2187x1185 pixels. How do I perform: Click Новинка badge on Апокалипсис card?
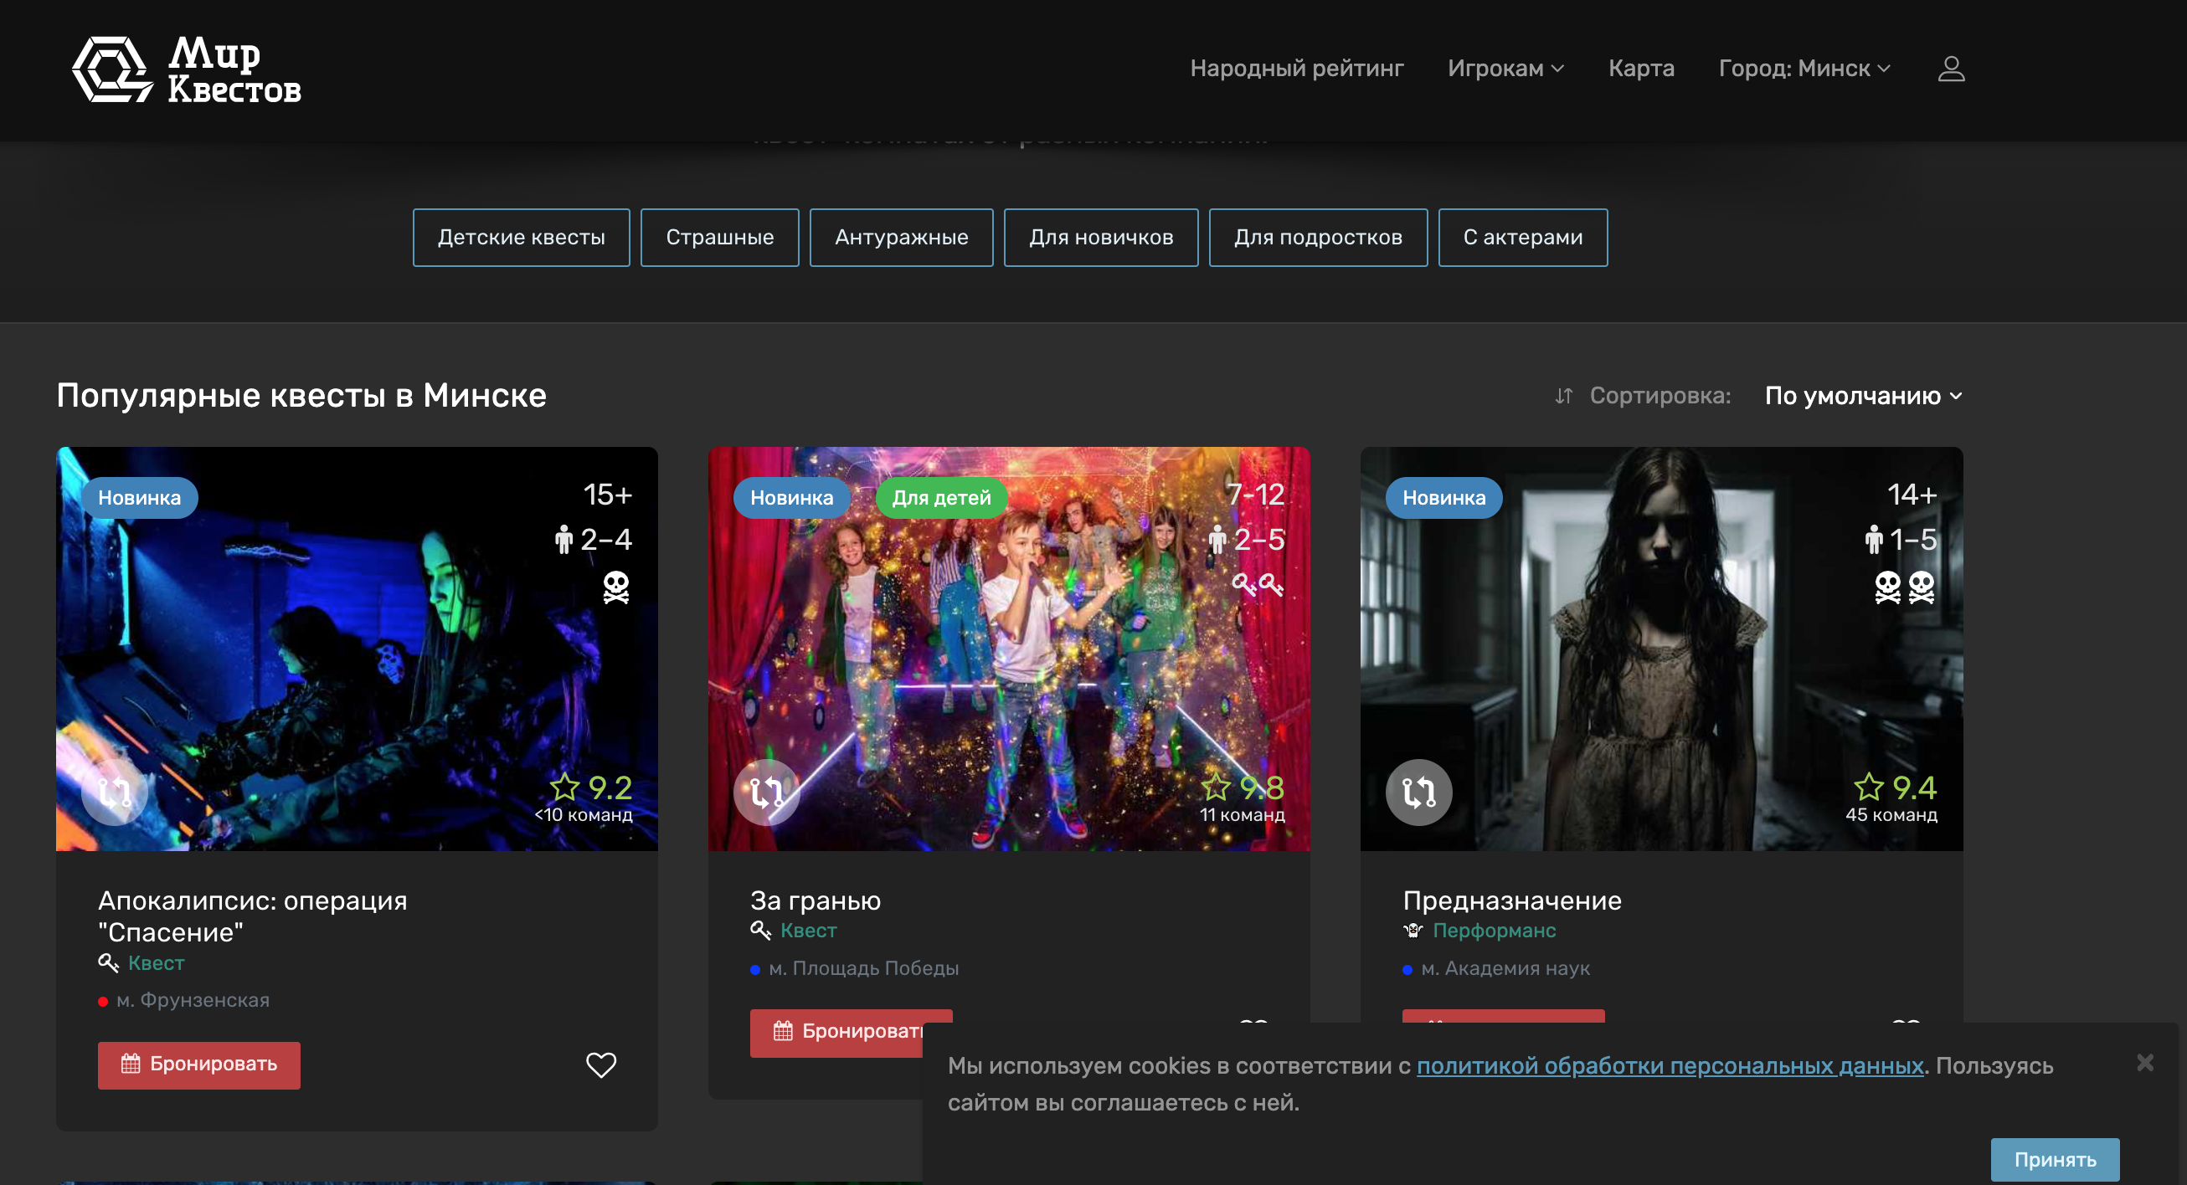[139, 497]
